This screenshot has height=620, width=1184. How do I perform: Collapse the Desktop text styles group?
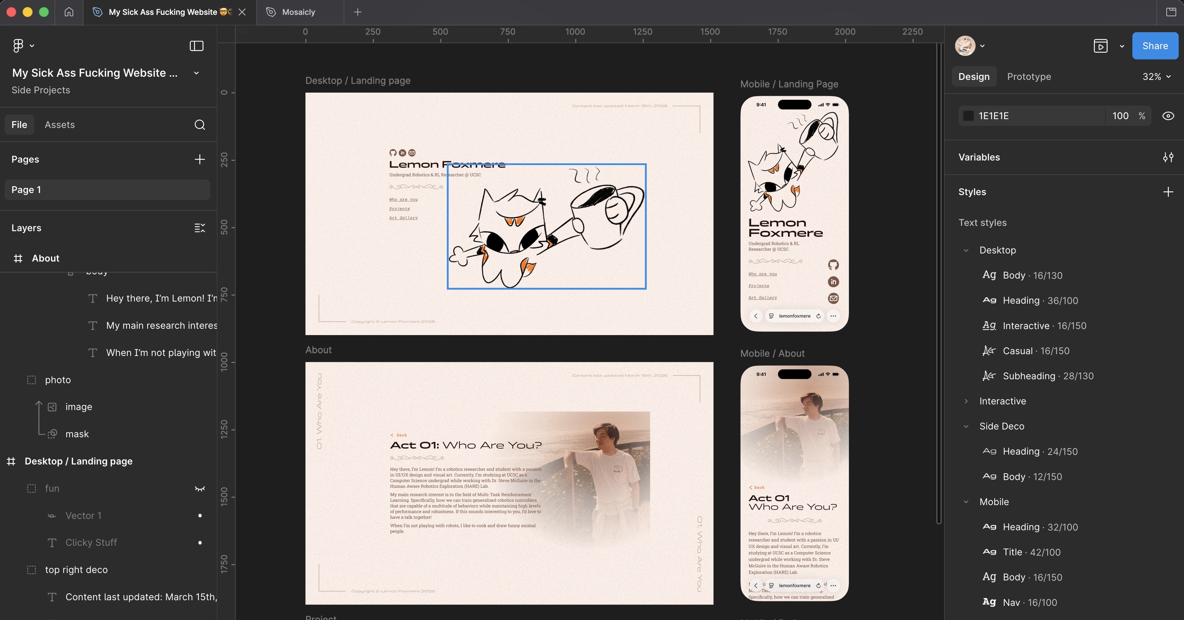(966, 250)
